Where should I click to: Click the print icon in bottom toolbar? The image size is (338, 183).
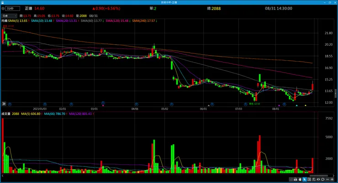click(x=296, y=179)
